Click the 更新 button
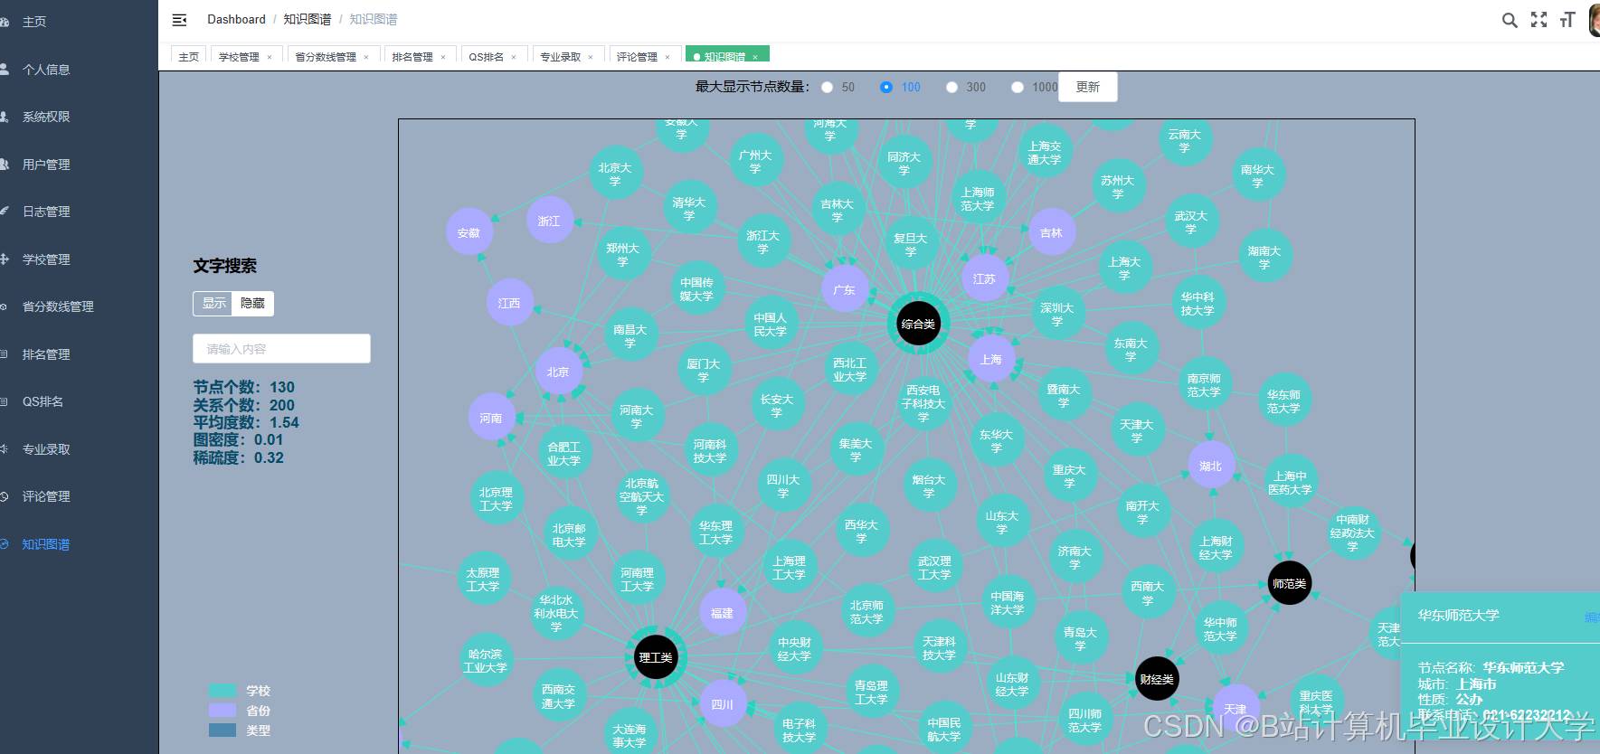 1088,87
